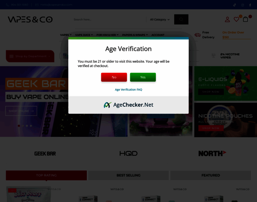Click the NORTH brand logo

(x=212, y=154)
